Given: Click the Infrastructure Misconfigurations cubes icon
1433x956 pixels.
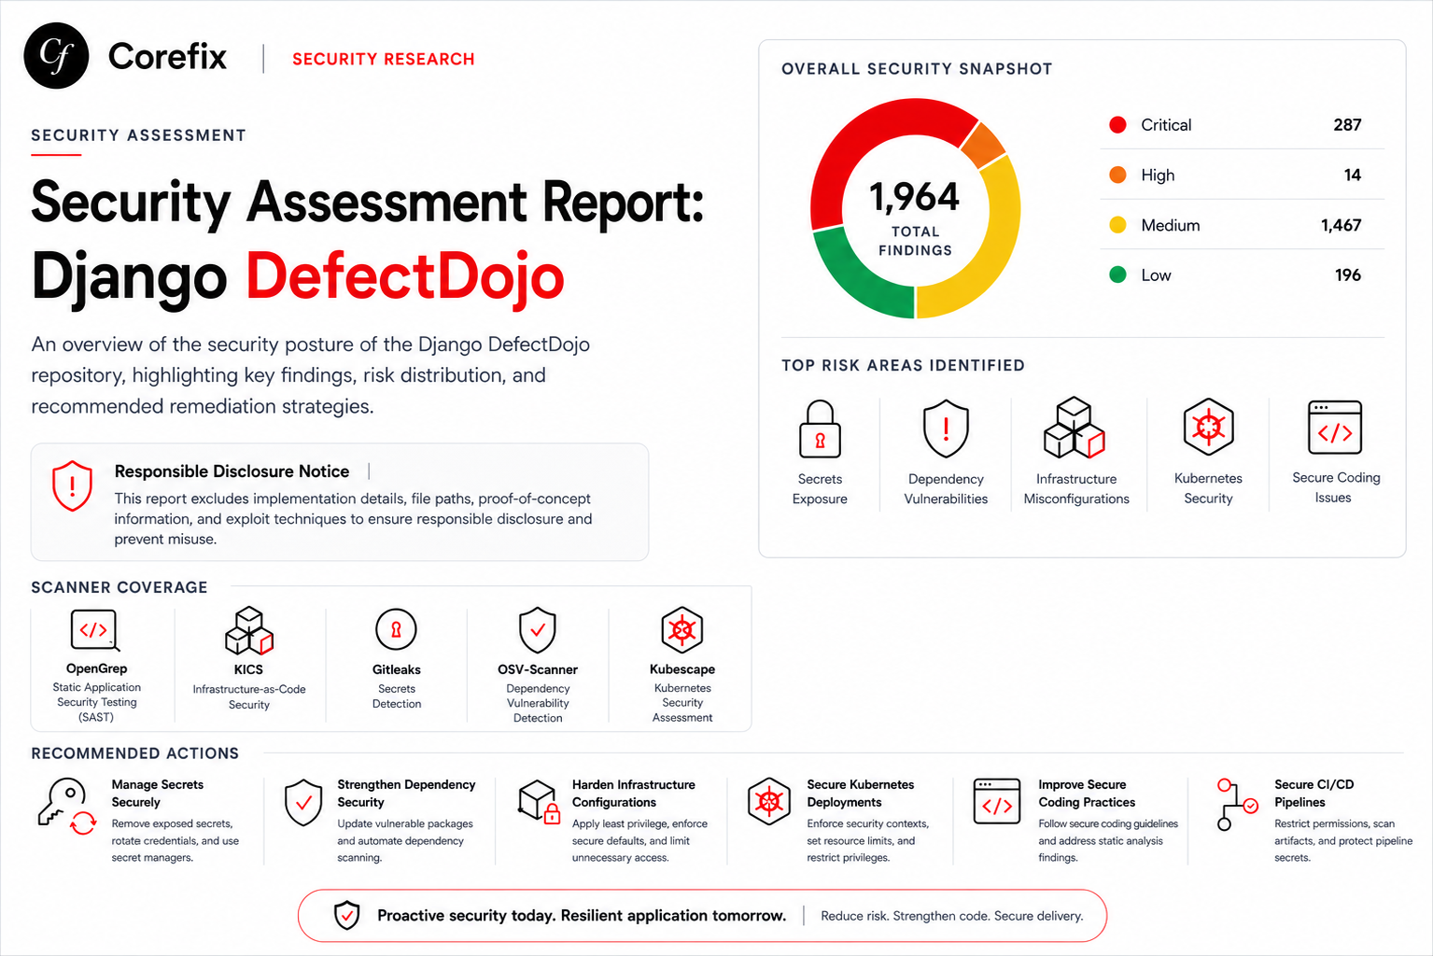Looking at the screenshot, I should click(1075, 428).
